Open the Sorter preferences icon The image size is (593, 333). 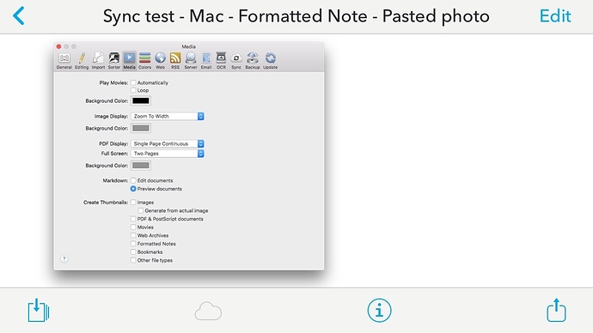coord(113,61)
